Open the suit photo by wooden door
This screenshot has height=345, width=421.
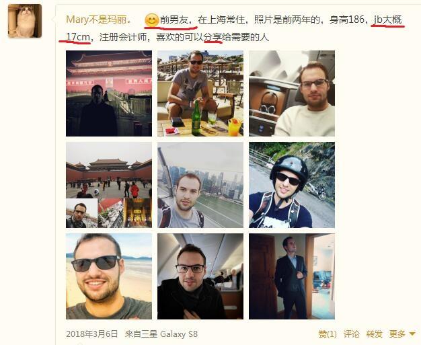coord(292,276)
